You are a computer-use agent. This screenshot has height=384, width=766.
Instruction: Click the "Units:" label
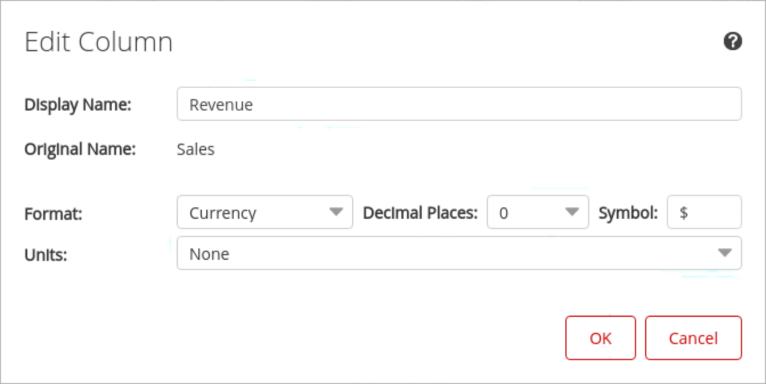(46, 255)
